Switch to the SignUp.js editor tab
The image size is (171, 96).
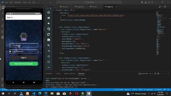[80, 7]
